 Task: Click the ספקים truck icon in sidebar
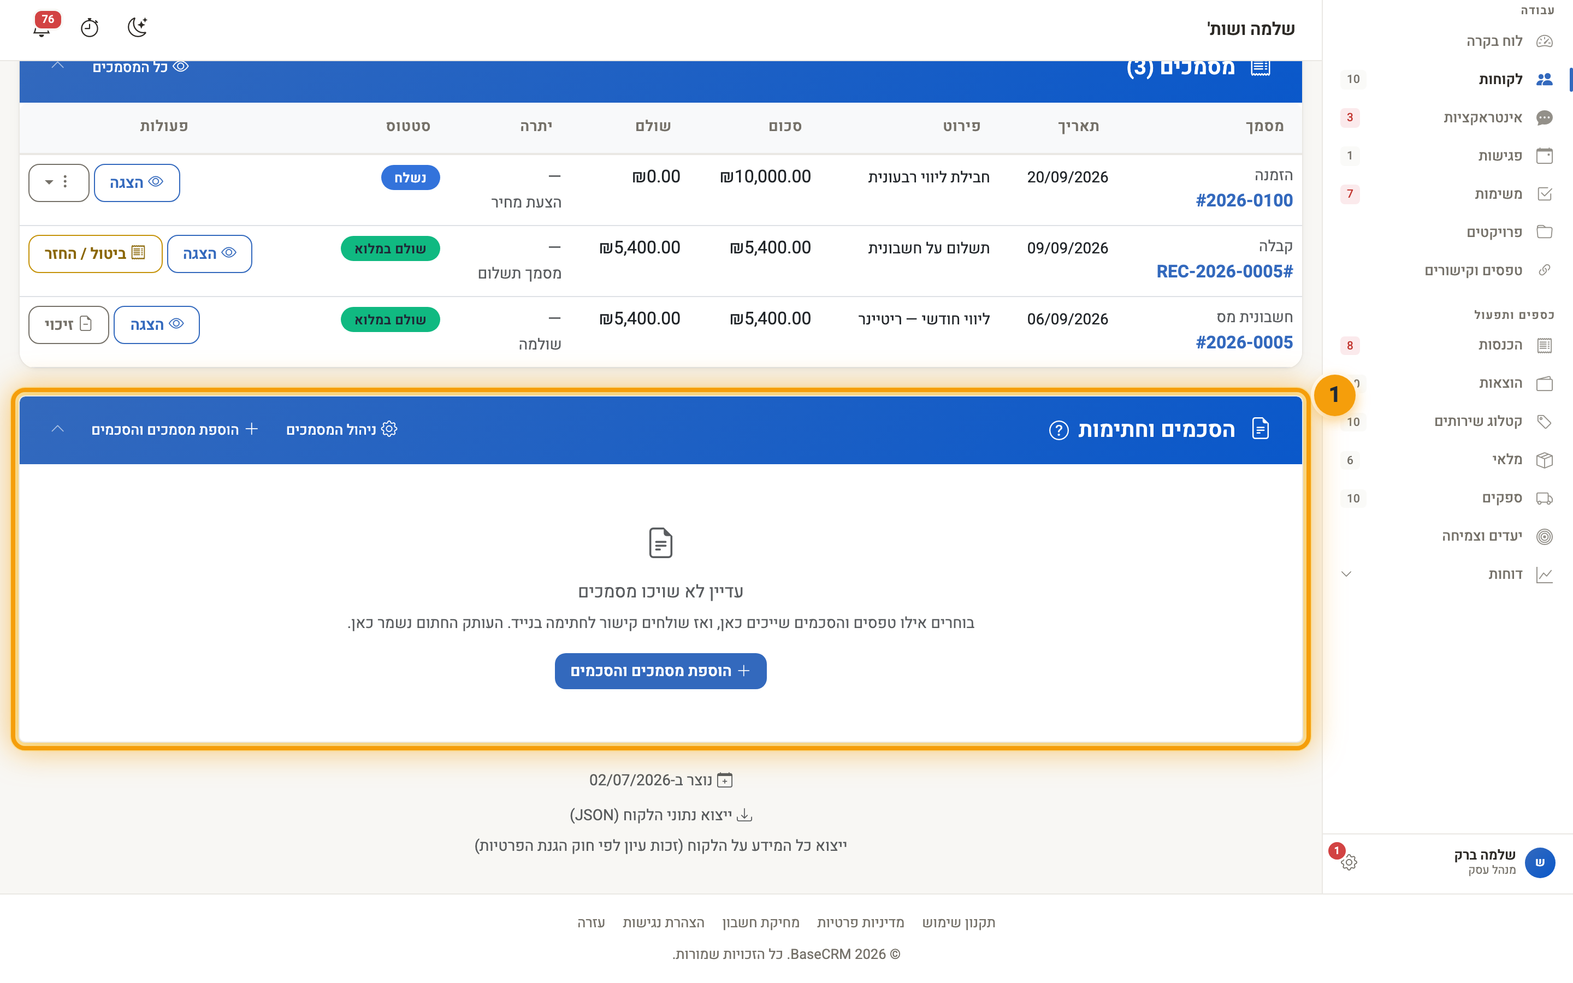point(1545,499)
